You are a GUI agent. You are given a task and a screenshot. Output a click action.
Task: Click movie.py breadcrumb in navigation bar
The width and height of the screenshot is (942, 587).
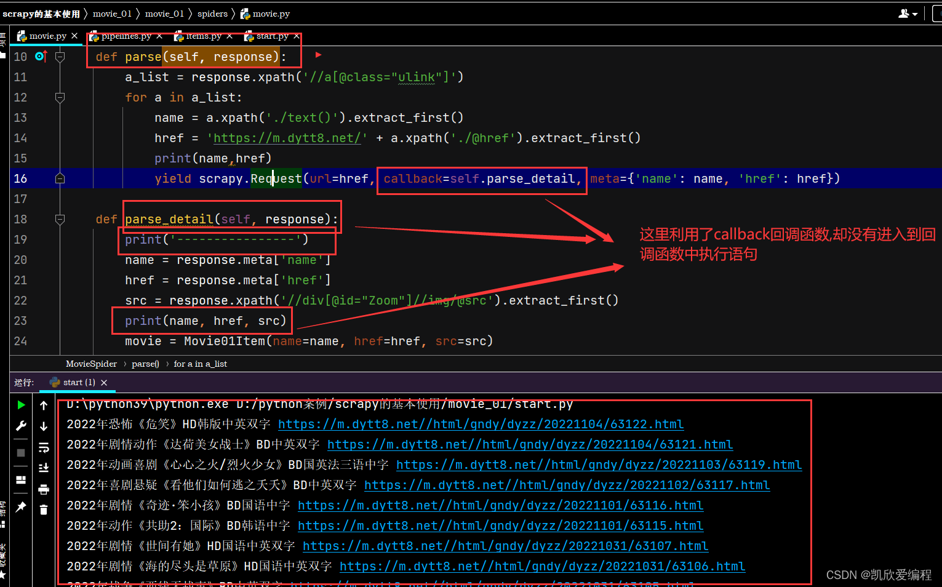click(265, 14)
